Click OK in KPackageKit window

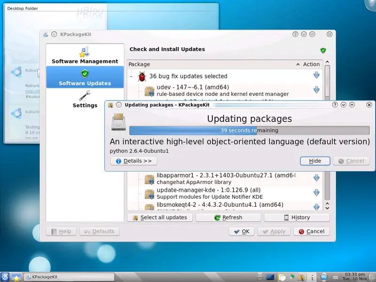pos(242,231)
